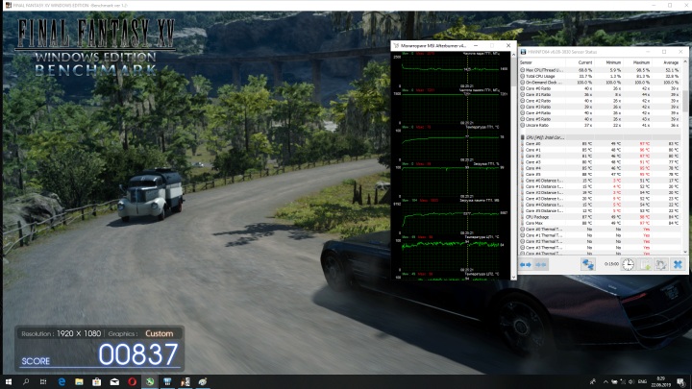Screen dimensions: 692x389
Task: Select Core #0 Ratio row
Action: point(600,88)
